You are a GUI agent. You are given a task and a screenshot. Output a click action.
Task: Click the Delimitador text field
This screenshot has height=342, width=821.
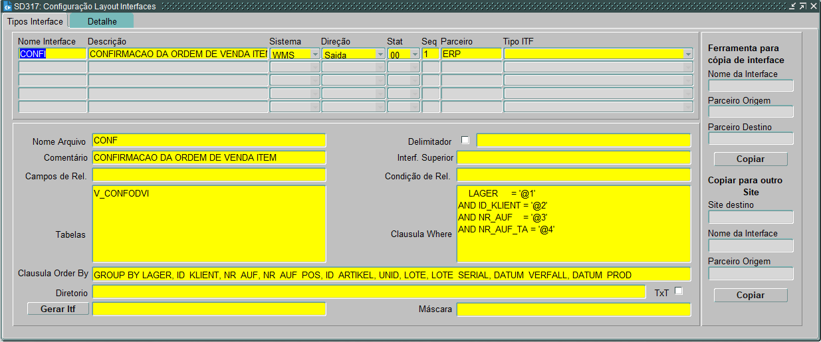pos(584,140)
